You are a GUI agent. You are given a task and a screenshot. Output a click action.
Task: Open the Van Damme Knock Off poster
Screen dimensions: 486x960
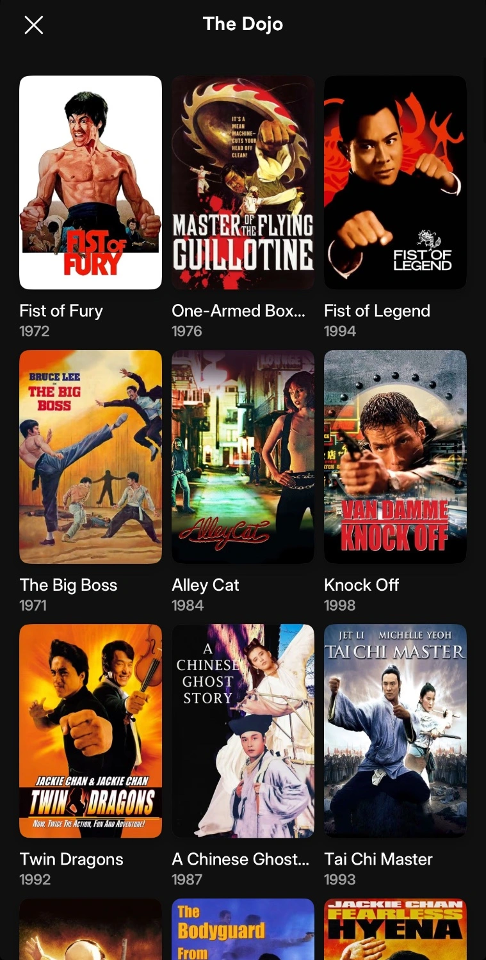(x=395, y=457)
